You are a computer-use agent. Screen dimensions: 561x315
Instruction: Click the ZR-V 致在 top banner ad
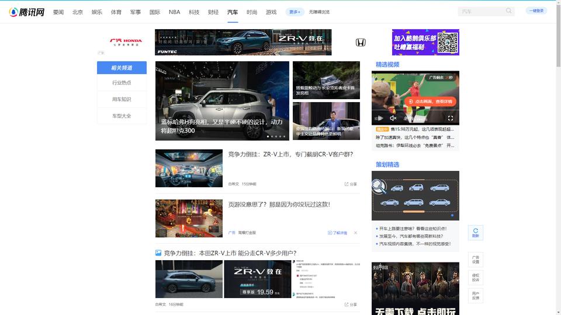[243, 42]
